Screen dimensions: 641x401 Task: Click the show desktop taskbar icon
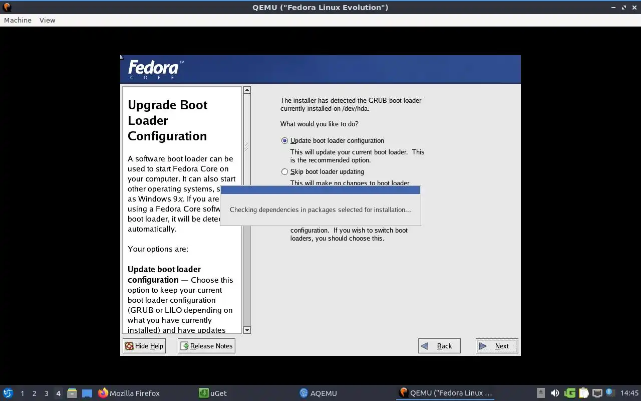(87, 393)
